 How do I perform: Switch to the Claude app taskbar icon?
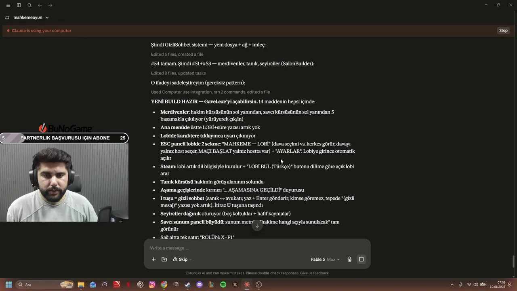[247, 285]
